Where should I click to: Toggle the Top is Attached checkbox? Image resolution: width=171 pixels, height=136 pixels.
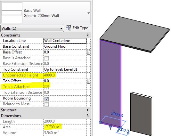click(x=46, y=87)
